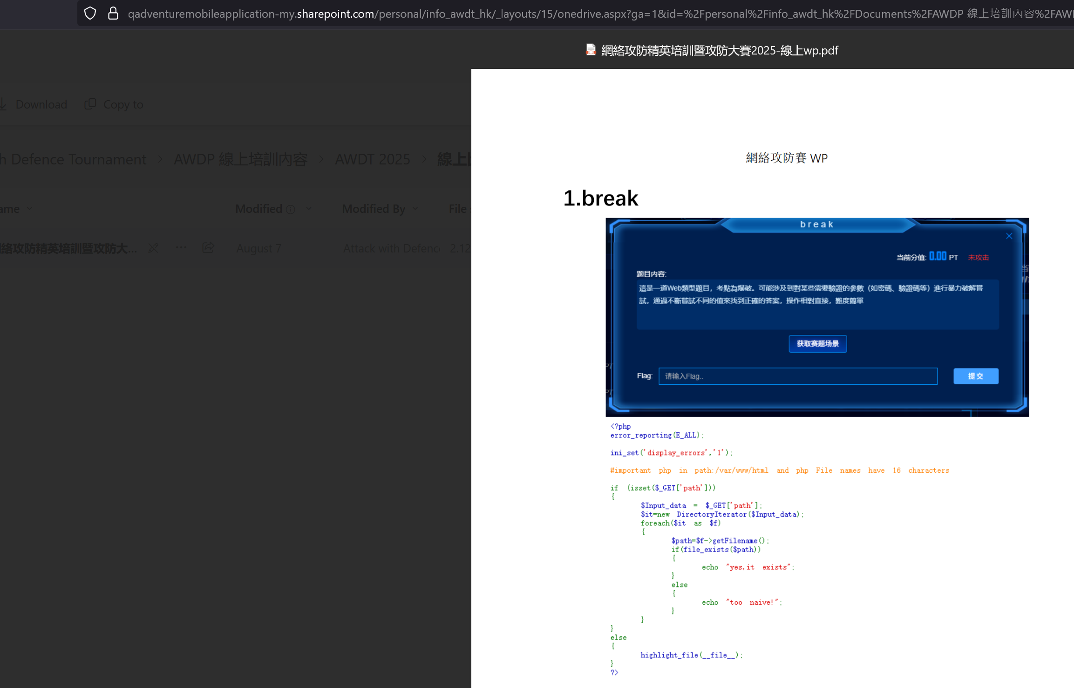The width and height of the screenshot is (1074, 688).
Task: Click the Copy to icon
Action: coord(90,104)
